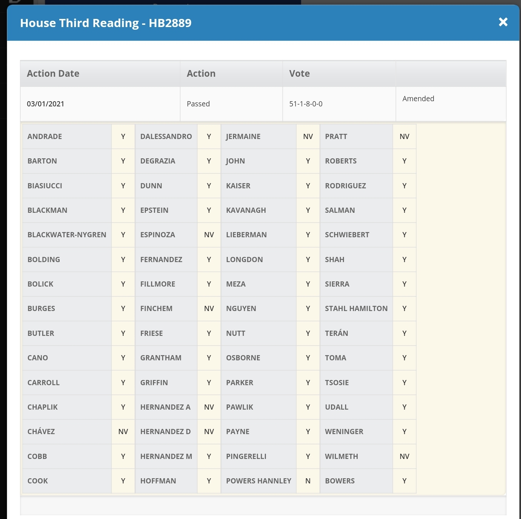Click the Vote column header
The width and height of the screenshot is (521, 519).
(339, 74)
